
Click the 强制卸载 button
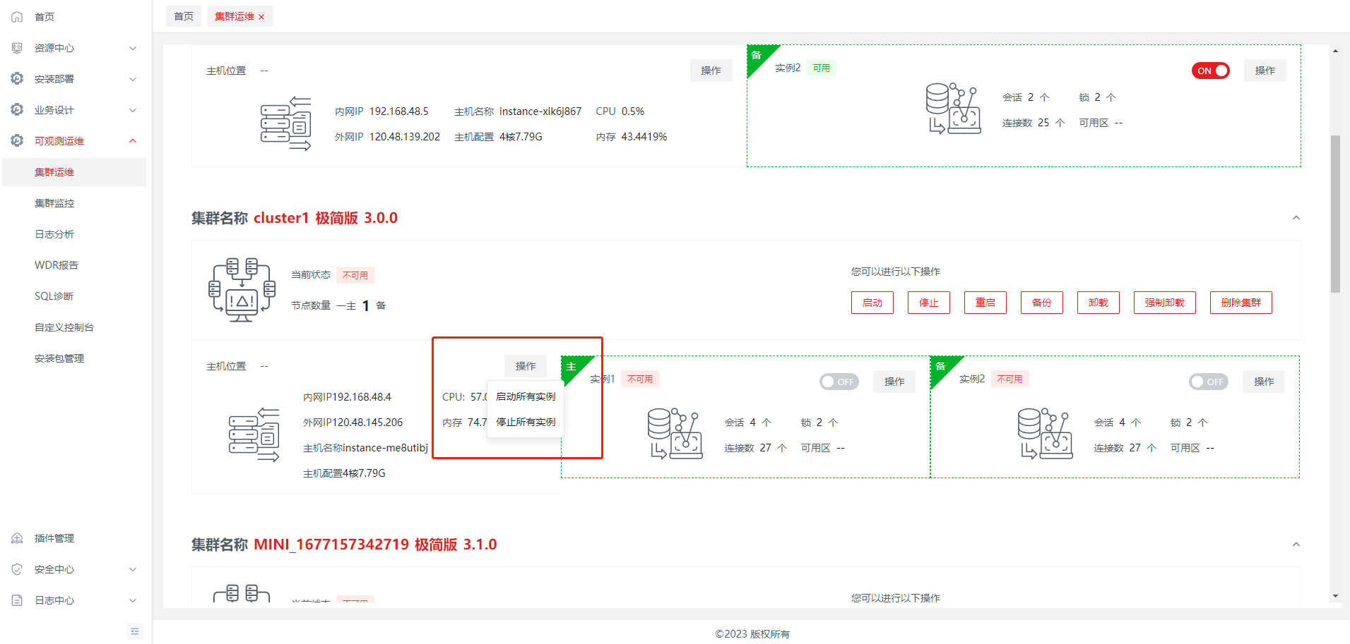1164,303
